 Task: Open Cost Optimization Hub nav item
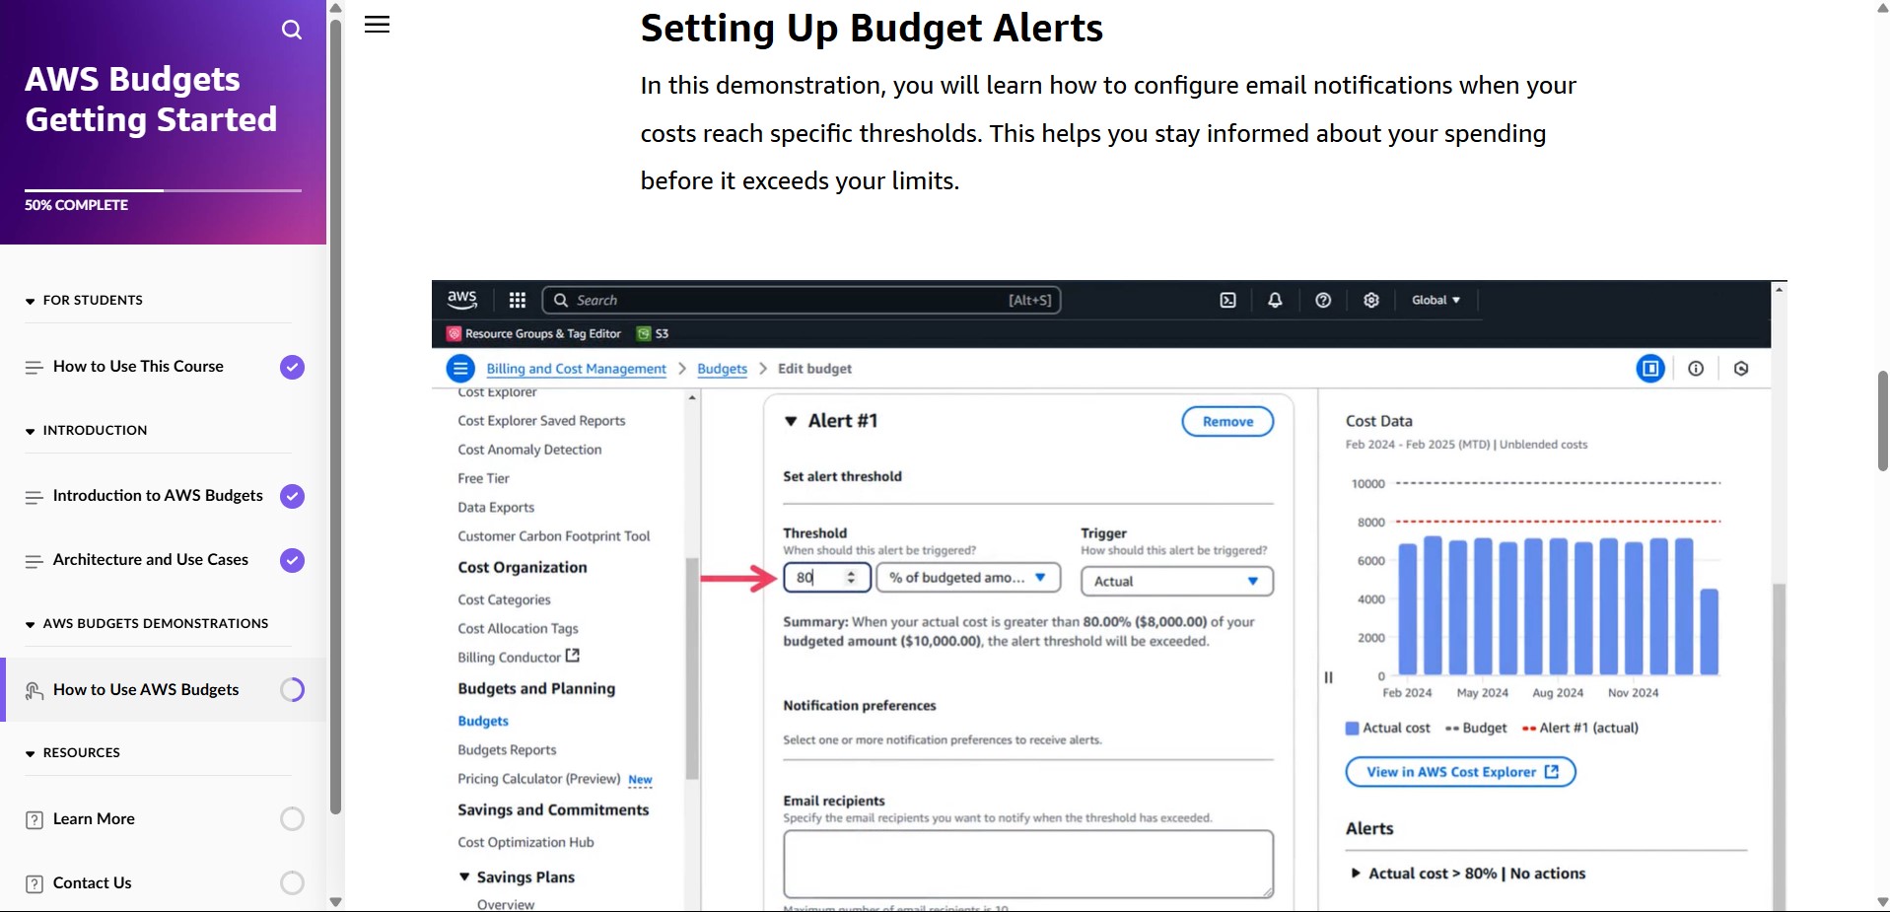point(525,842)
